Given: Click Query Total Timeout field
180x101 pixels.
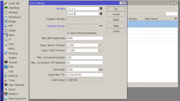Looking at the screenshot, I should 82,50.
